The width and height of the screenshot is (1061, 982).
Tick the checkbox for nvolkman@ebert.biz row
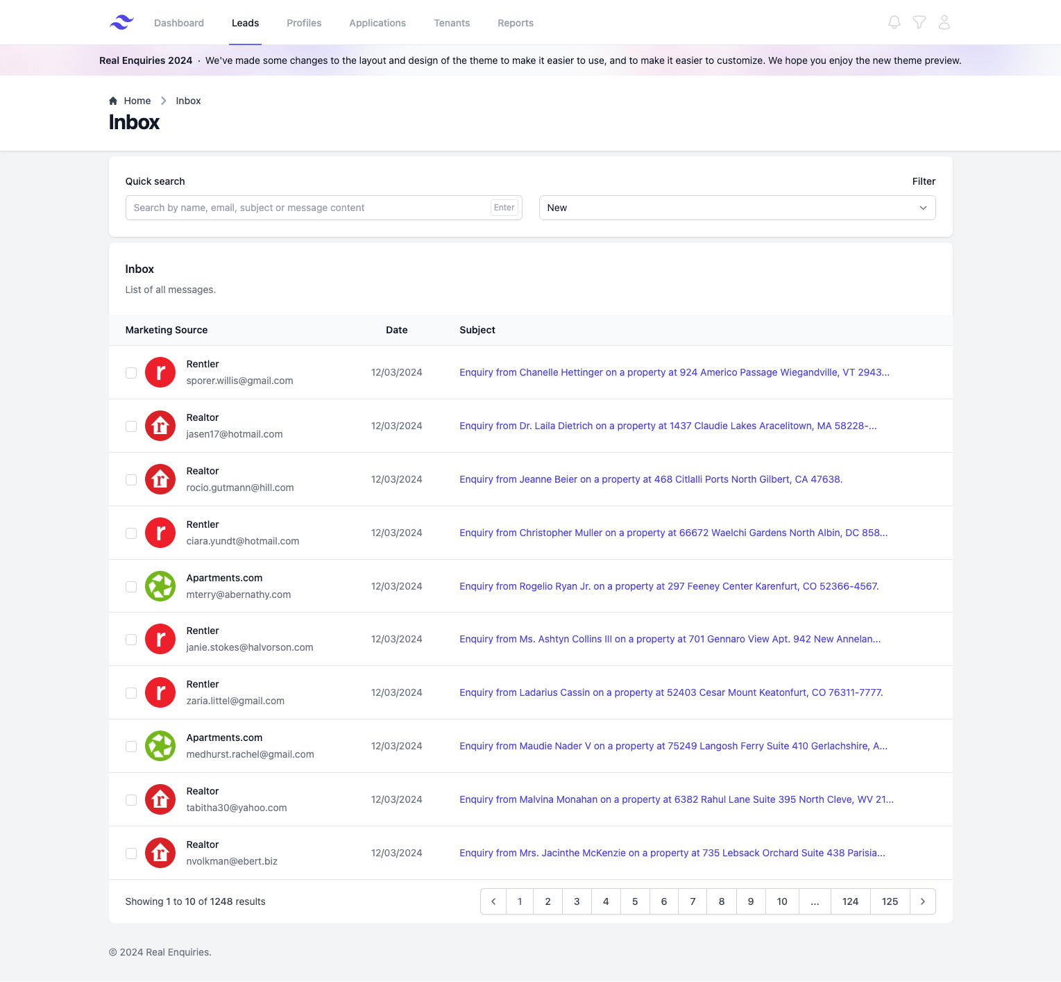coord(130,854)
